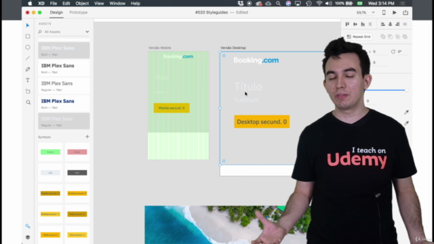
Task: Expand the All Assets filter dropdown
Action: [87, 32]
